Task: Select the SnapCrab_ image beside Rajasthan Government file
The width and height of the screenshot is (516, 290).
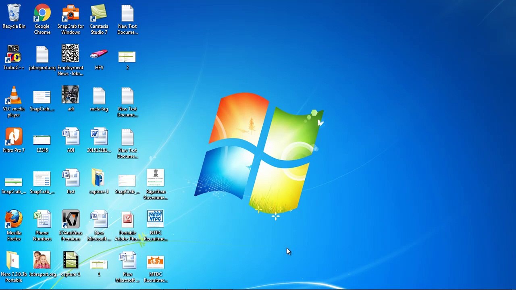Action: (x=127, y=184)
